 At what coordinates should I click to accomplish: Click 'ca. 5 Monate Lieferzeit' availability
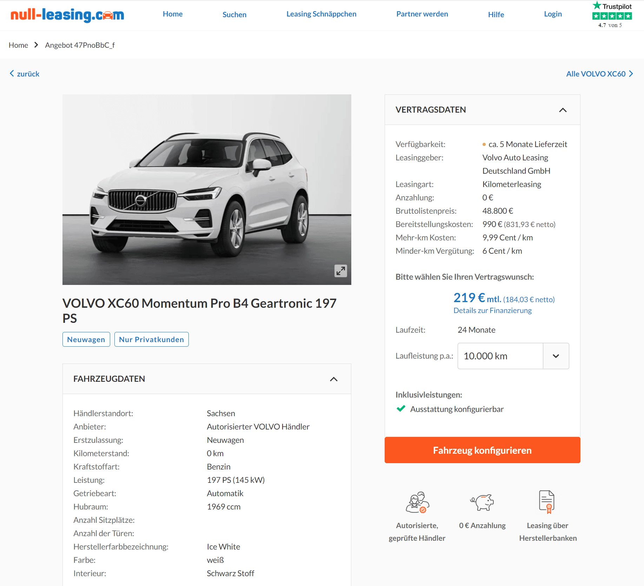coord(527,144)
